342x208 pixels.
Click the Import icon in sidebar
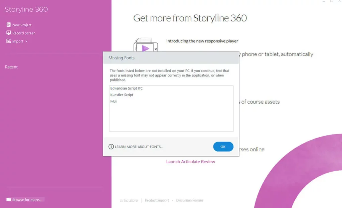(9, 41)
